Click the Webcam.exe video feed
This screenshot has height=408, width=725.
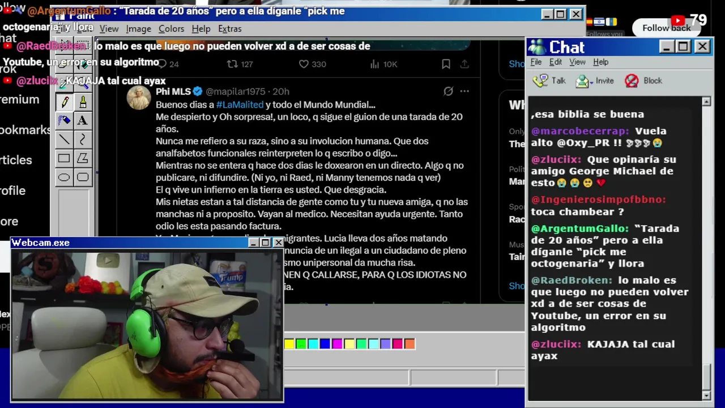pyautogui.click(x=147, y=325)
